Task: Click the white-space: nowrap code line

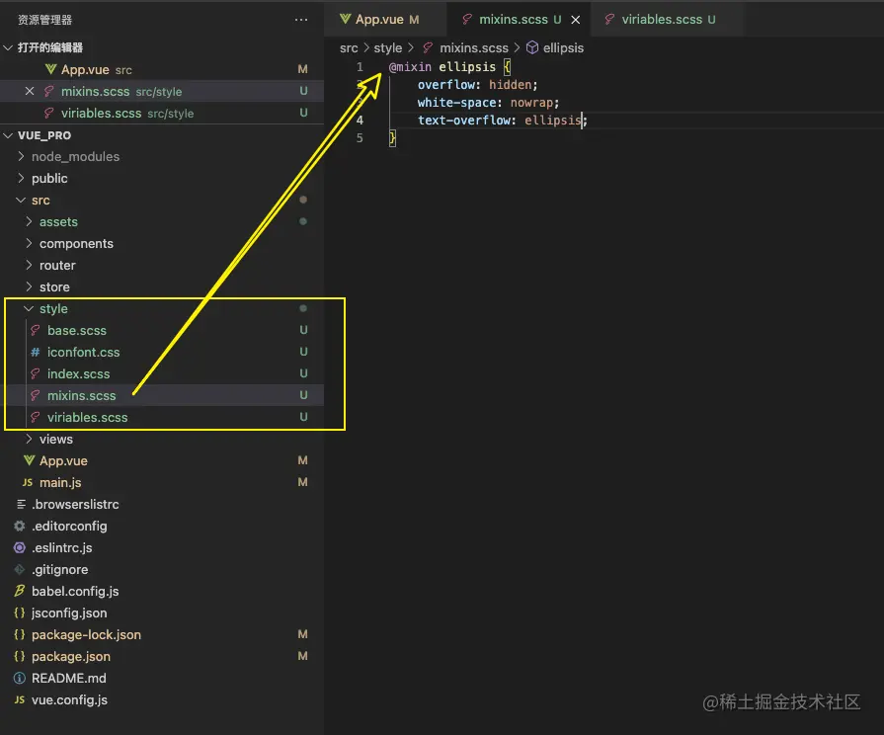Action: click(x=488, y=103)
